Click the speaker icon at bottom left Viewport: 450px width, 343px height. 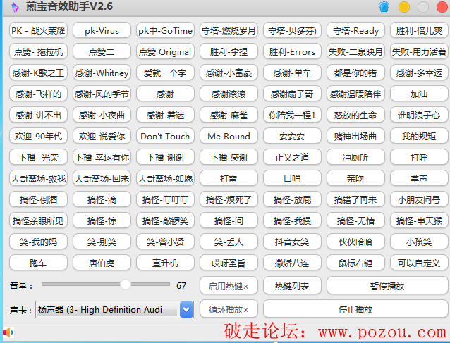pyautogui.click(x=8, y=332)
